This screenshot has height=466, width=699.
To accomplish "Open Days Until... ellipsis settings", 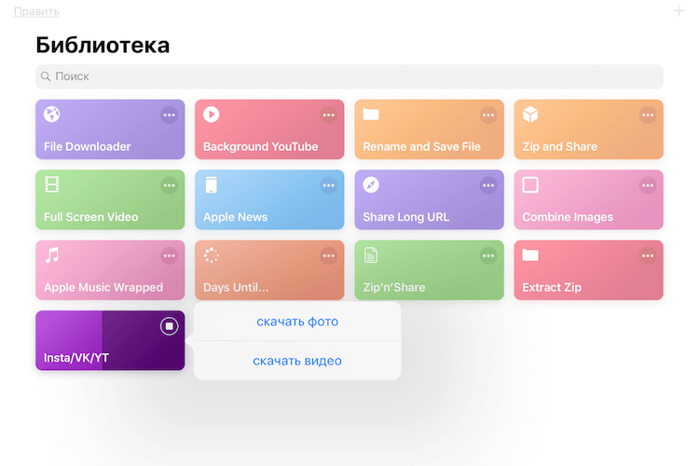I will 329,256.
